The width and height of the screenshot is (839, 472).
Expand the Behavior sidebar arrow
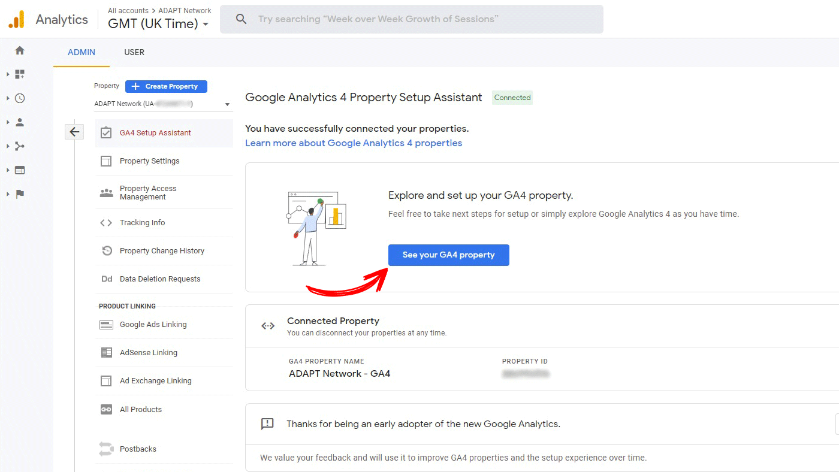coord(8,170)
